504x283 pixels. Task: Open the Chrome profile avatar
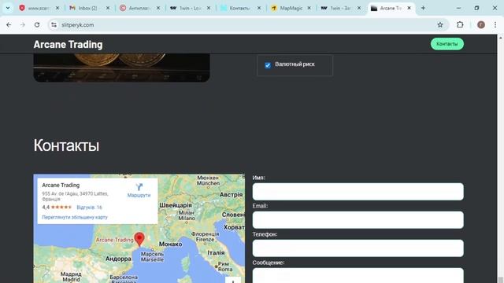[x=481, y=24]
